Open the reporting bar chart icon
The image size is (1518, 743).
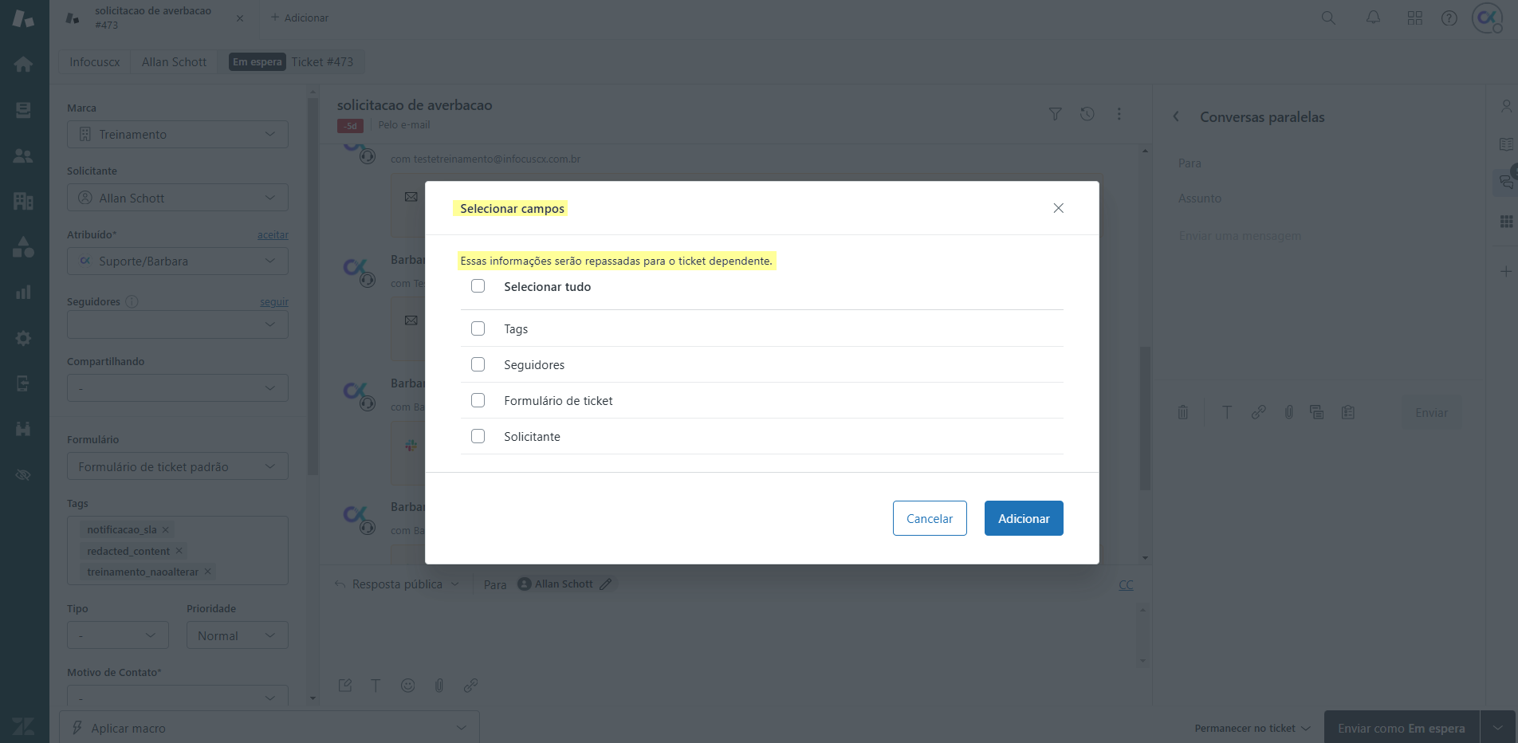[x=23, y=292]
